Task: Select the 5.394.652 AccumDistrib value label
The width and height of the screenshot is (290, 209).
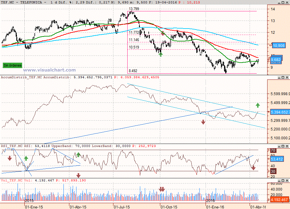Action: click(280, 112)
